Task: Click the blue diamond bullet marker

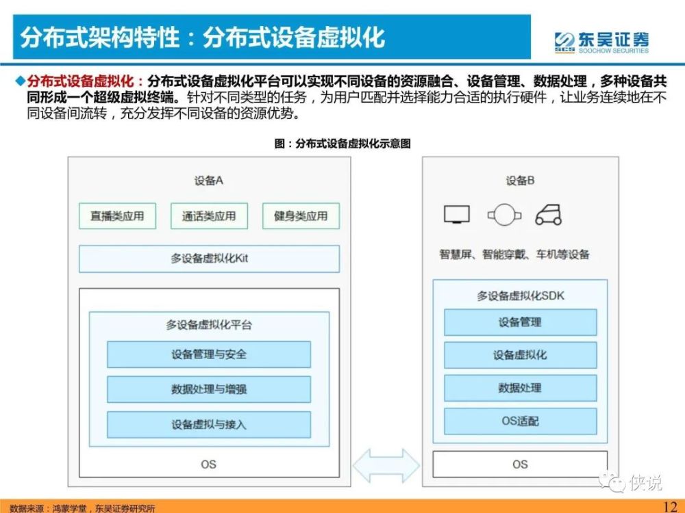Action: tap(20, 81)
